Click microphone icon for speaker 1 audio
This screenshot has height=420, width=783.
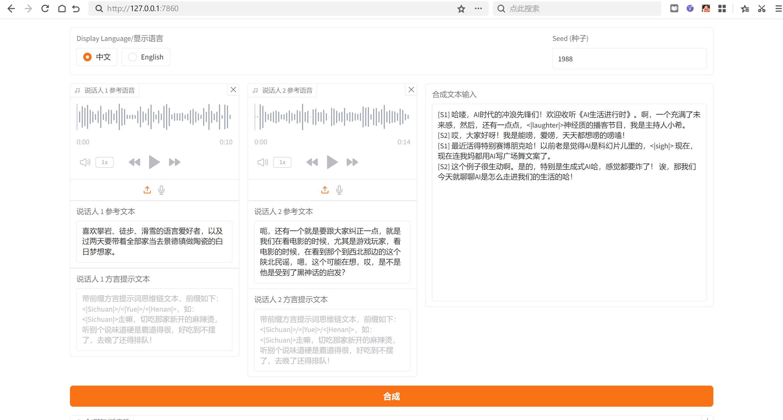click(x=161, y=190)
